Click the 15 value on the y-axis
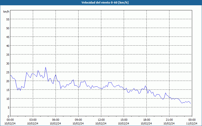The height and width of the screenshot is (126, 202). point(8,90)
